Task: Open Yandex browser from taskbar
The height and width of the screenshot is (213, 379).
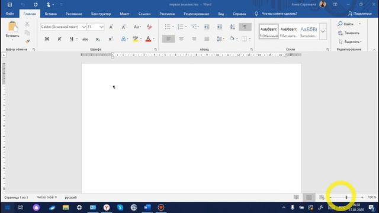Action: [x=107, y=208]
